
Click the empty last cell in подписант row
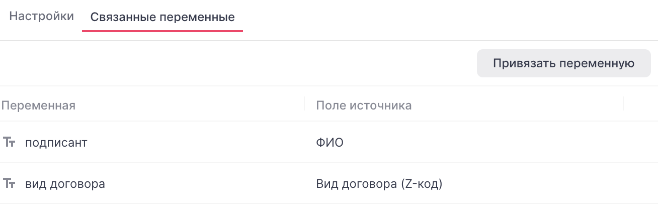tap(640, 143)
